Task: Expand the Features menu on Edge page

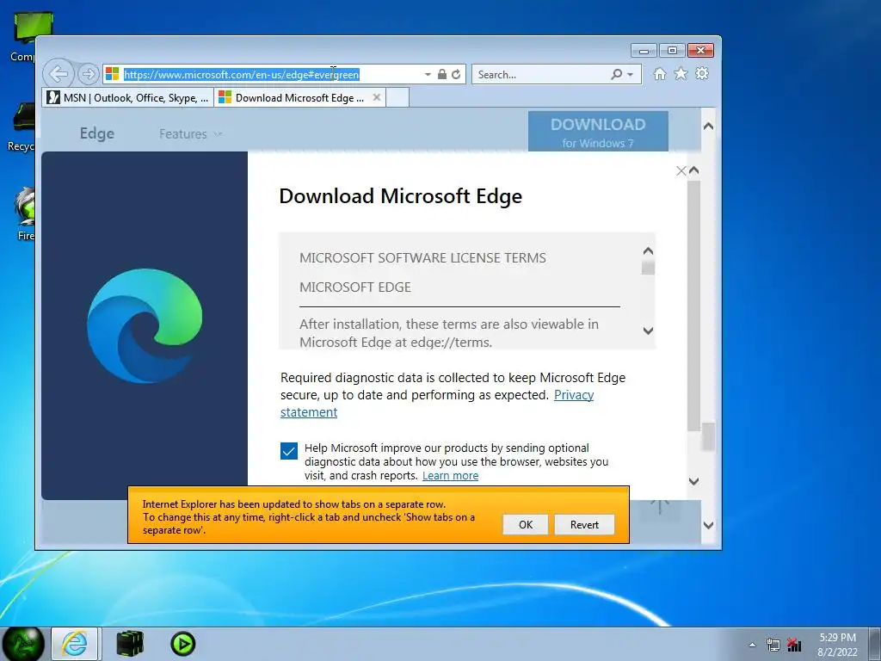Action: tap(190, 133)
